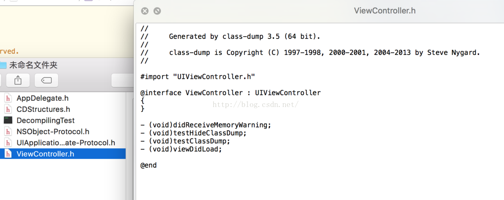Click the Edit Tags toolbar button

(x=46, y=80)
